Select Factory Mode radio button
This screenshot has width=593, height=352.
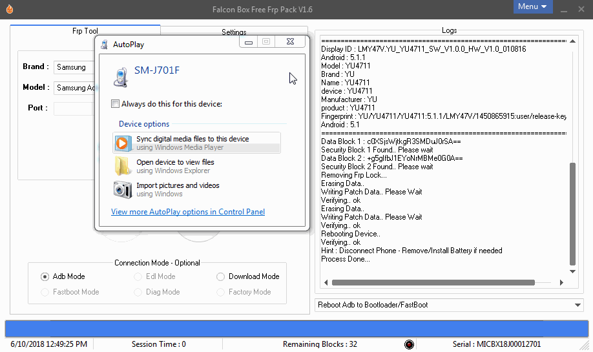pyautogui.click(x=220, y=293)
